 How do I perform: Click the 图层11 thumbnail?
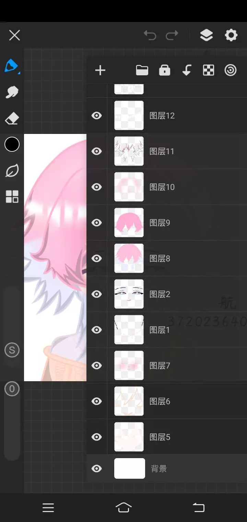(x=129, y=151)
